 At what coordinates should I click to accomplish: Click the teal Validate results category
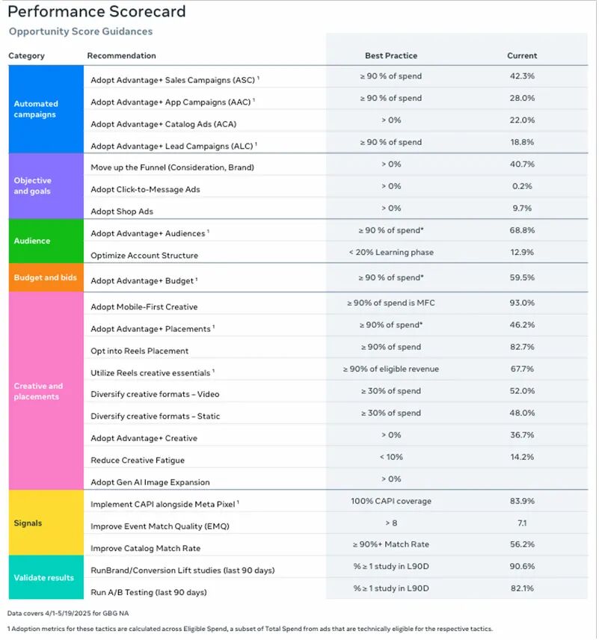(46, 577)
